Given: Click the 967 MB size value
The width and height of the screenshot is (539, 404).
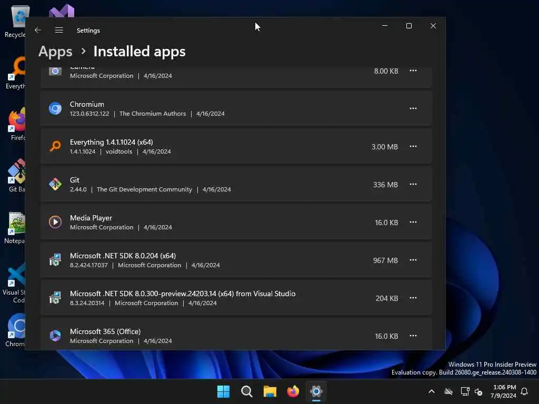Looking at the screenshot, I should pyautogui.click(x=385, y=260).
